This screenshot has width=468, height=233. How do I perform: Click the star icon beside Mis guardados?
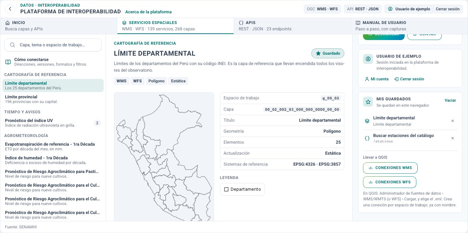(x=368, y=102)
